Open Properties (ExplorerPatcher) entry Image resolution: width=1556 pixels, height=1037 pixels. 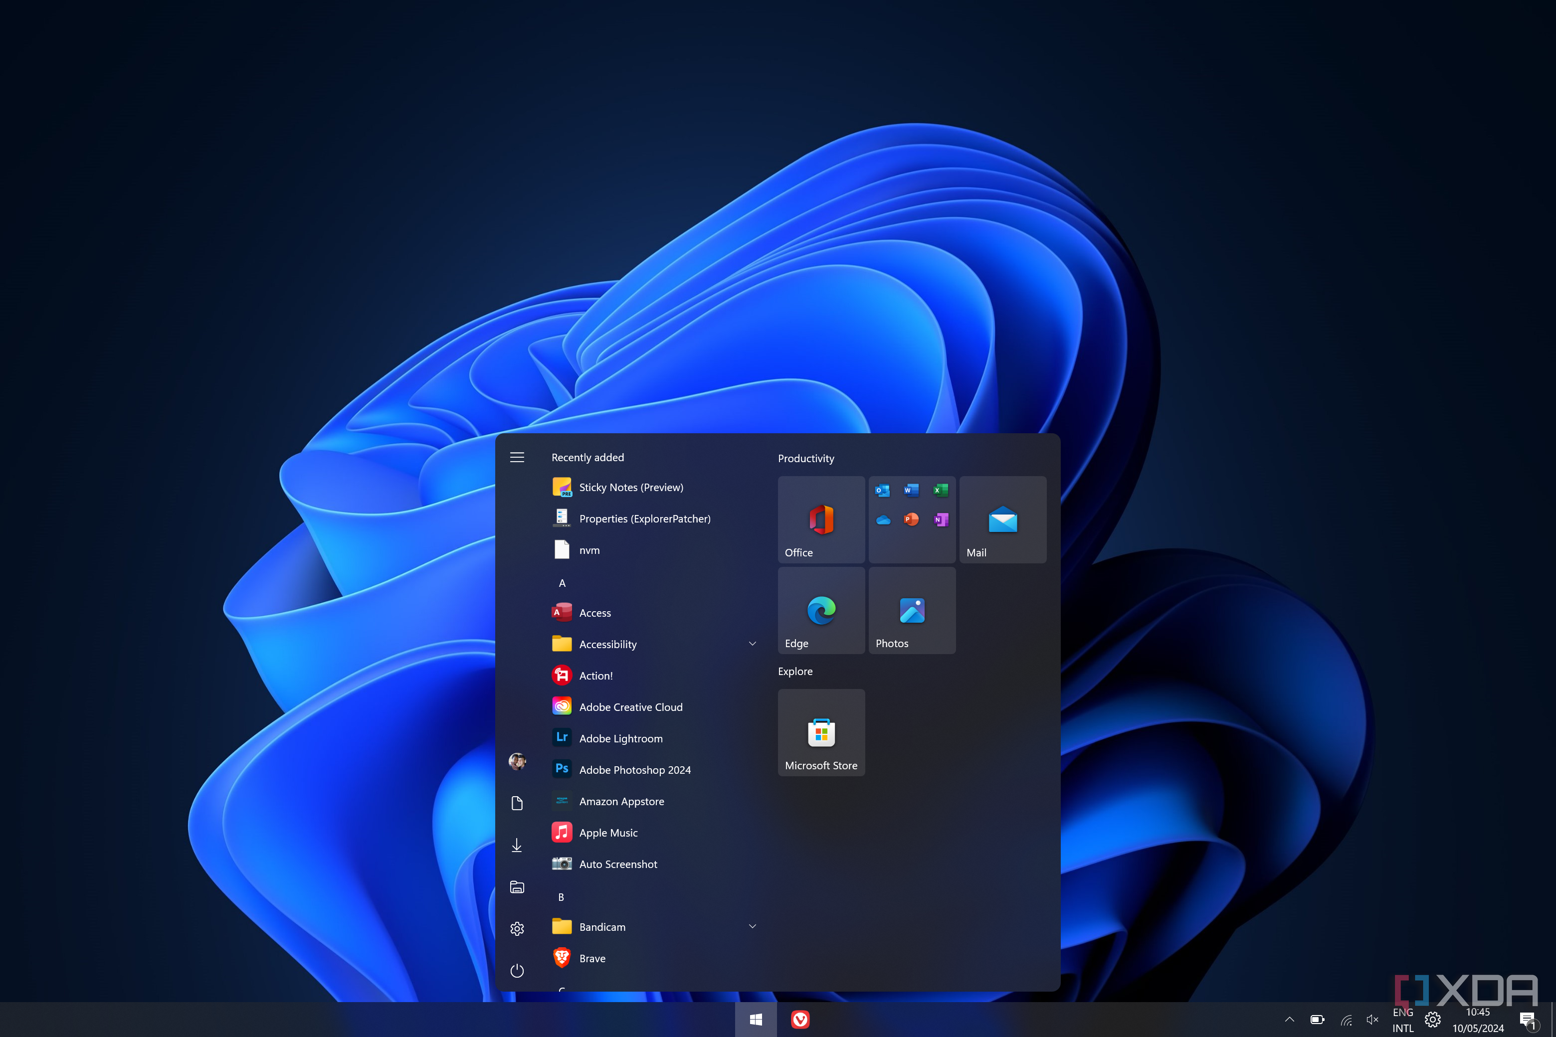[x=655, y=518]
